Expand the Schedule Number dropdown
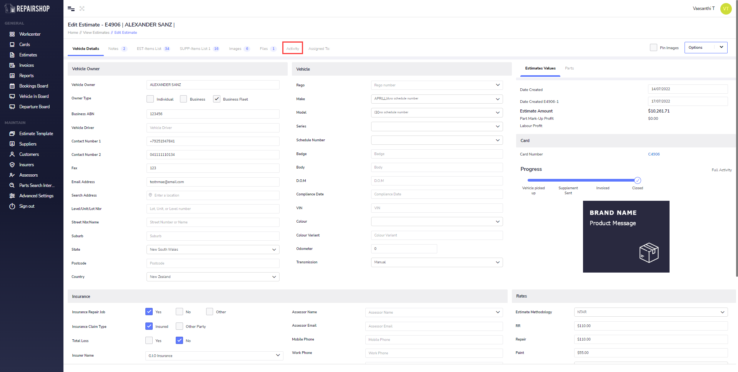Image resolution: width=738 pixels, height=372 pixels. point(437,140)
